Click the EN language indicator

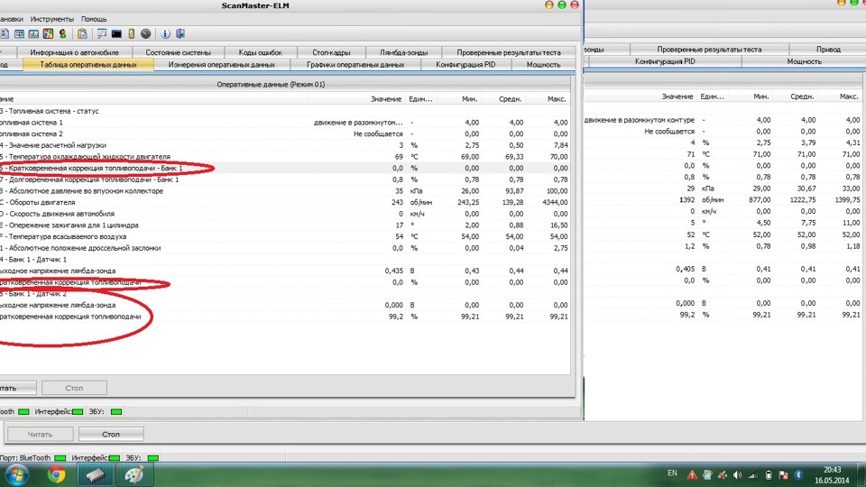click(672, 473)
